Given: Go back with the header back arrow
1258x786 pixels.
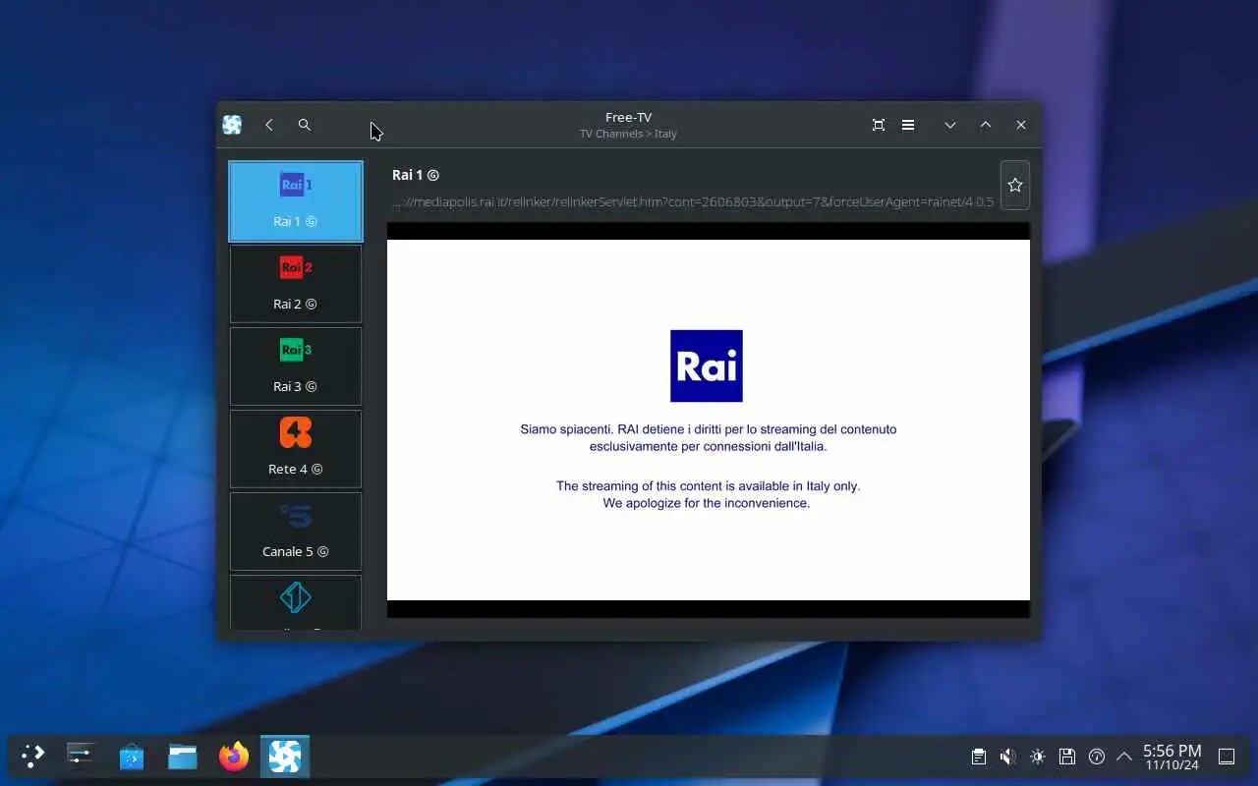Looking at the screenshot, I should [x=268, y=125].
